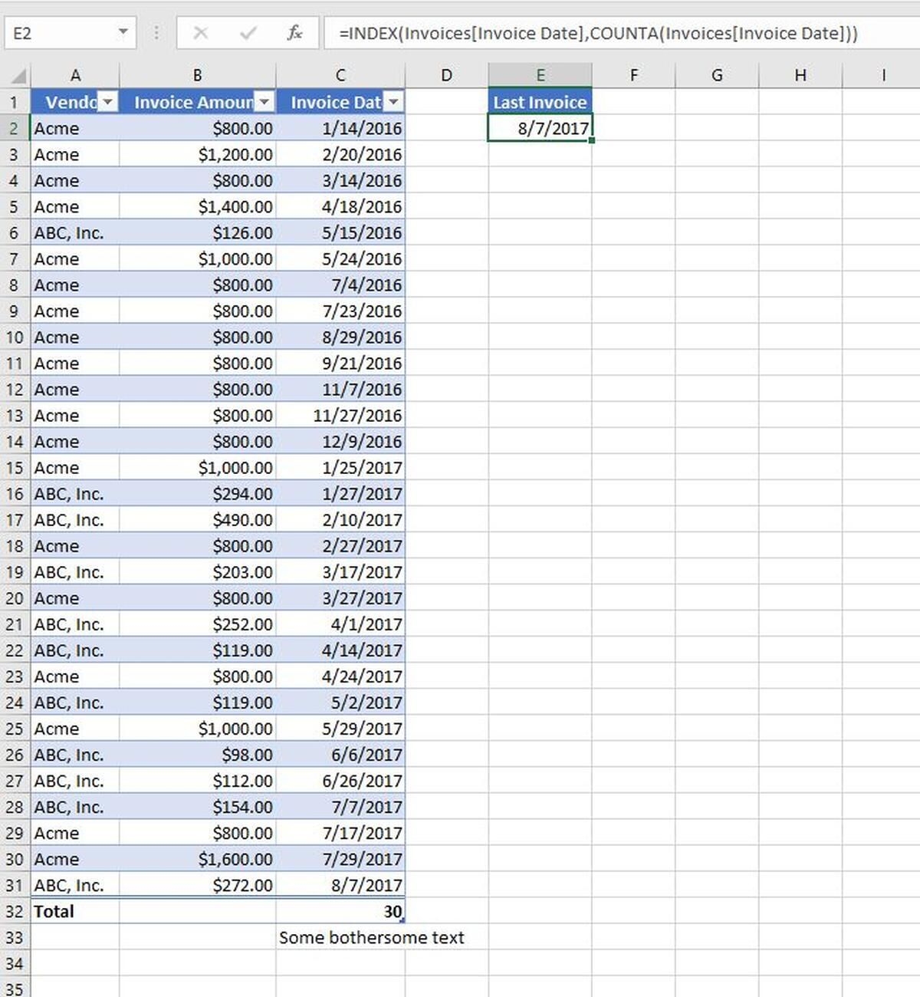This screenshot has height=997, width=920.
Task: Select the Total label cell
Action: 75,911
